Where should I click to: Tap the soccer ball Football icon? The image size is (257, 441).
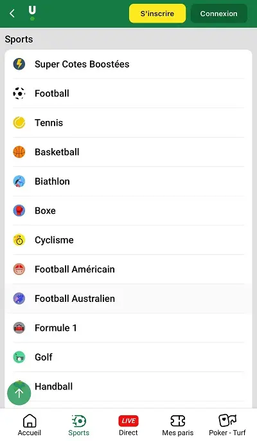pyautogui.click(x=19, y=93)
